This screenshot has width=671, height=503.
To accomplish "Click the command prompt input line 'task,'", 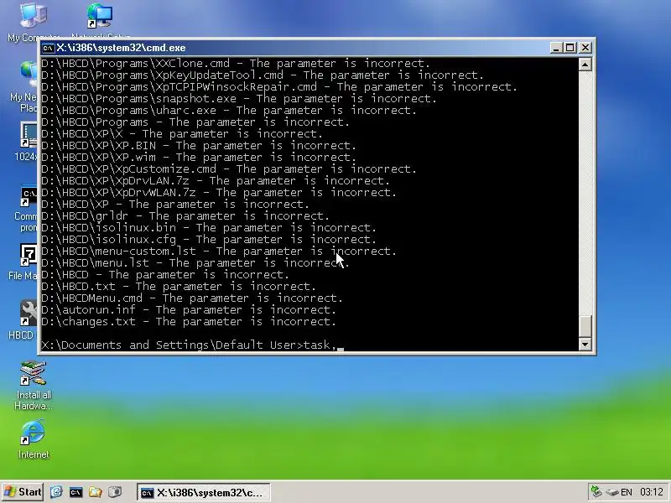I will pos(192,345).
